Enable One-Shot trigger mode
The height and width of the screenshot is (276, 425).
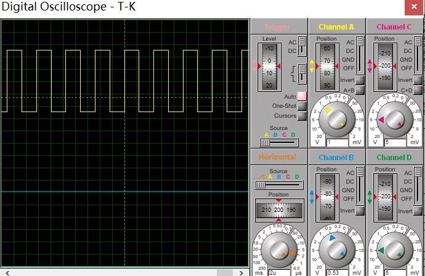[302, 106]
